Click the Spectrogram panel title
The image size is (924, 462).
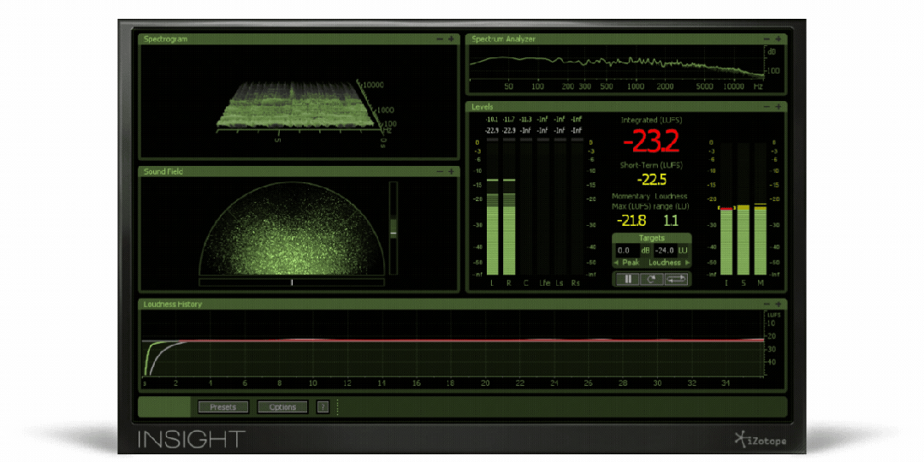click(x=166, y=38)
